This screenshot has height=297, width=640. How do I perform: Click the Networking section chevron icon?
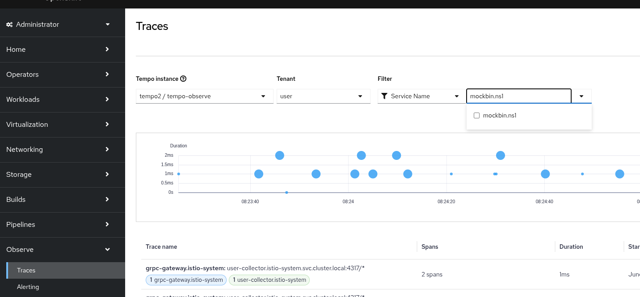tap(107, 149)
